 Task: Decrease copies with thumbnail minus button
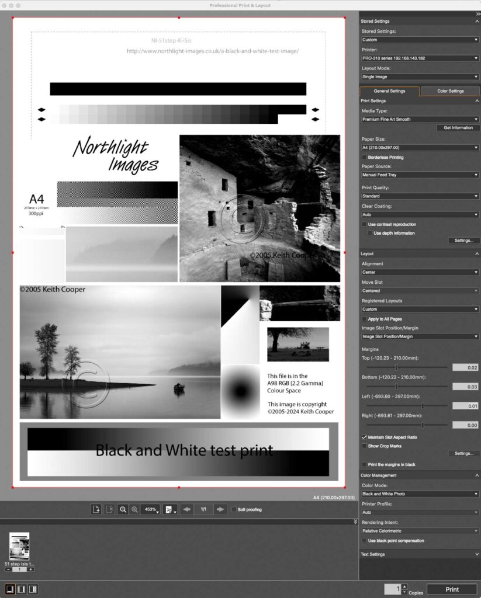pos(8,569)
